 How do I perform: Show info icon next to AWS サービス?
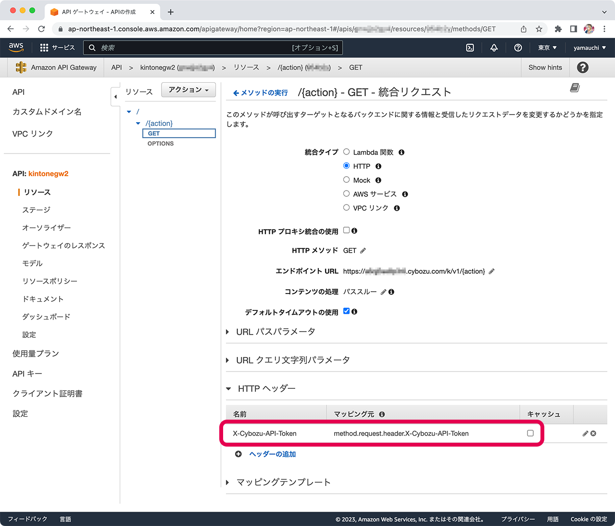coord(405,194)
